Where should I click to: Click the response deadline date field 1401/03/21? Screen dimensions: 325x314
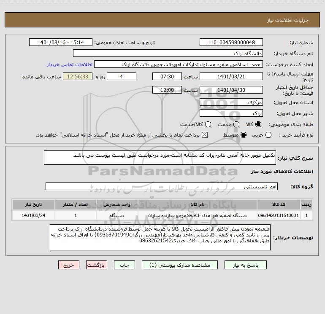click(231, 77)
